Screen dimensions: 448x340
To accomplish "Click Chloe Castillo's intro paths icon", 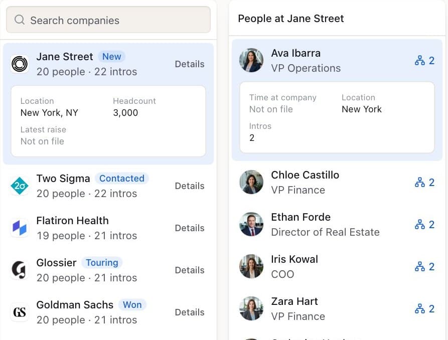I will (x=420, y=182).
